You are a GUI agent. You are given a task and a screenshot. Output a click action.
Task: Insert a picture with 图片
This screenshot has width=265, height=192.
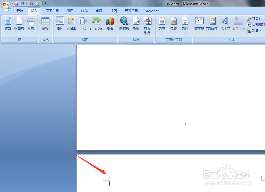click(60, 24)
